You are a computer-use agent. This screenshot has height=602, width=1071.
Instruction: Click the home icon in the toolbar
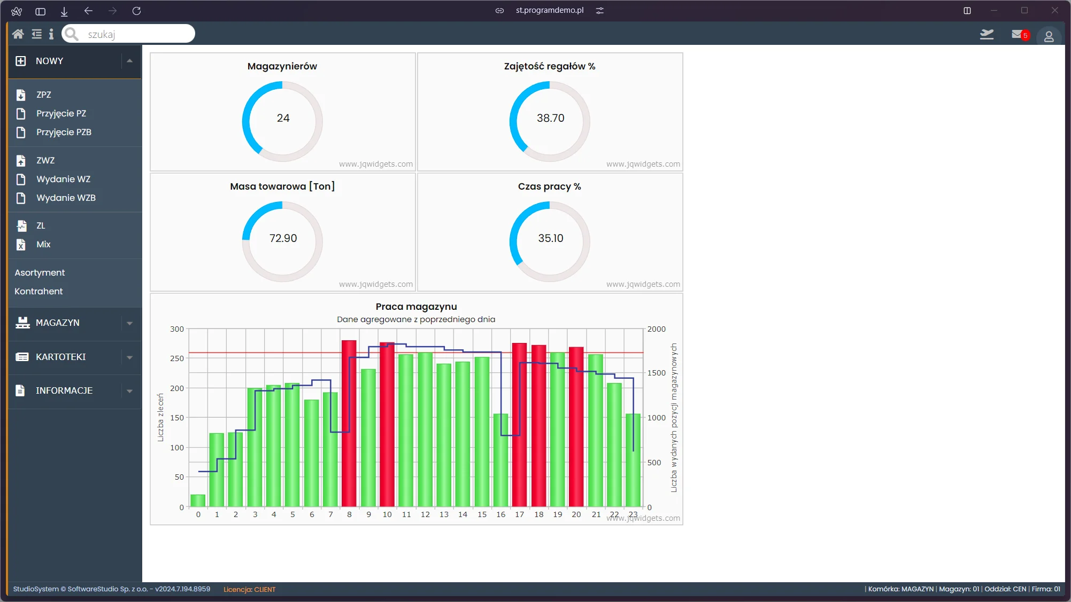click(18, 34)
